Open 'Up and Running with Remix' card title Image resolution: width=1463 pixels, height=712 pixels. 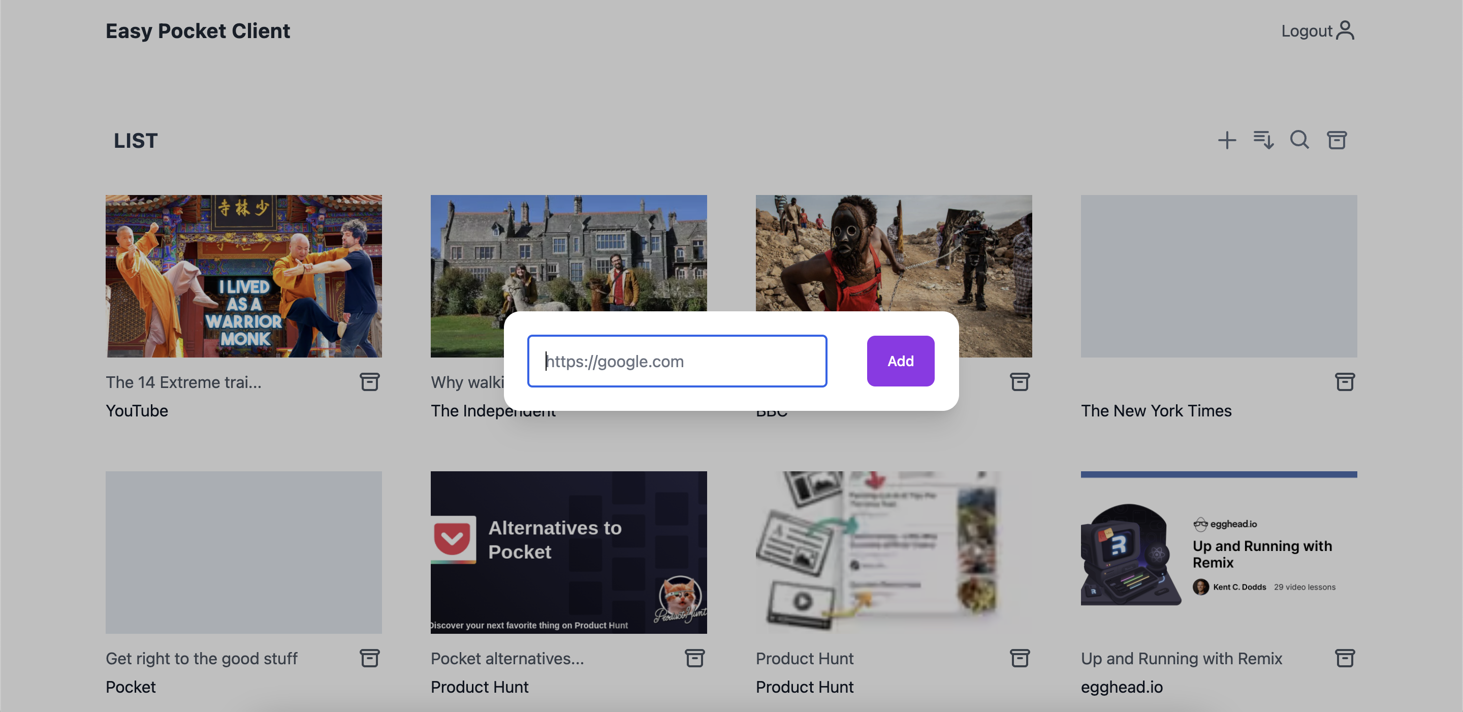point(1181,658)
